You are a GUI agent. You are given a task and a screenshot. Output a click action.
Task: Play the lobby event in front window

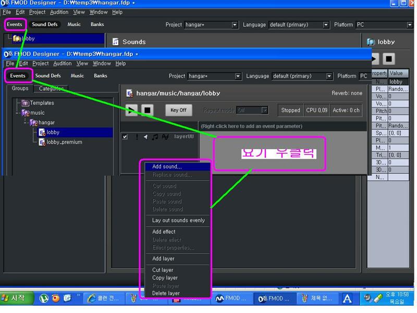click(x=131, y=110)
